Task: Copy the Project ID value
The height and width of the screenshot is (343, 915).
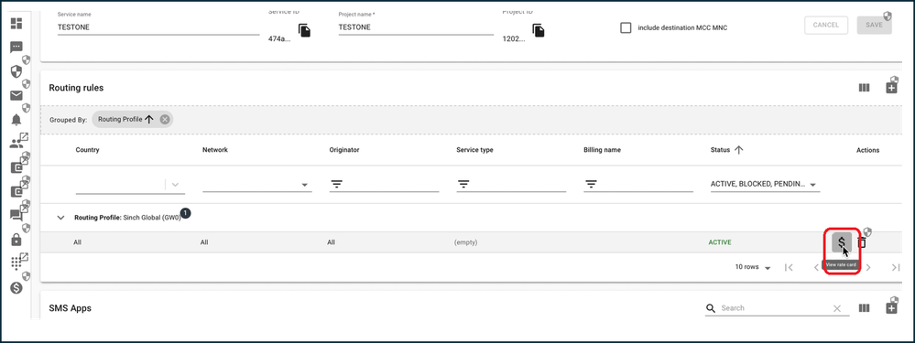Action: 538,30
